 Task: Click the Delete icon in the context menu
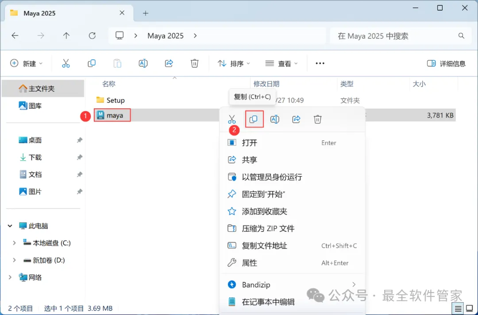tap(318, 119)
